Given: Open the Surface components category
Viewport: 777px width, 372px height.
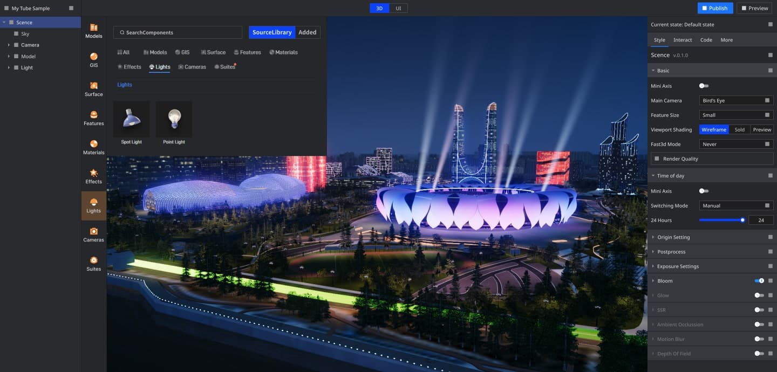Looking at the screenshot, I should (x=93, y=89).
